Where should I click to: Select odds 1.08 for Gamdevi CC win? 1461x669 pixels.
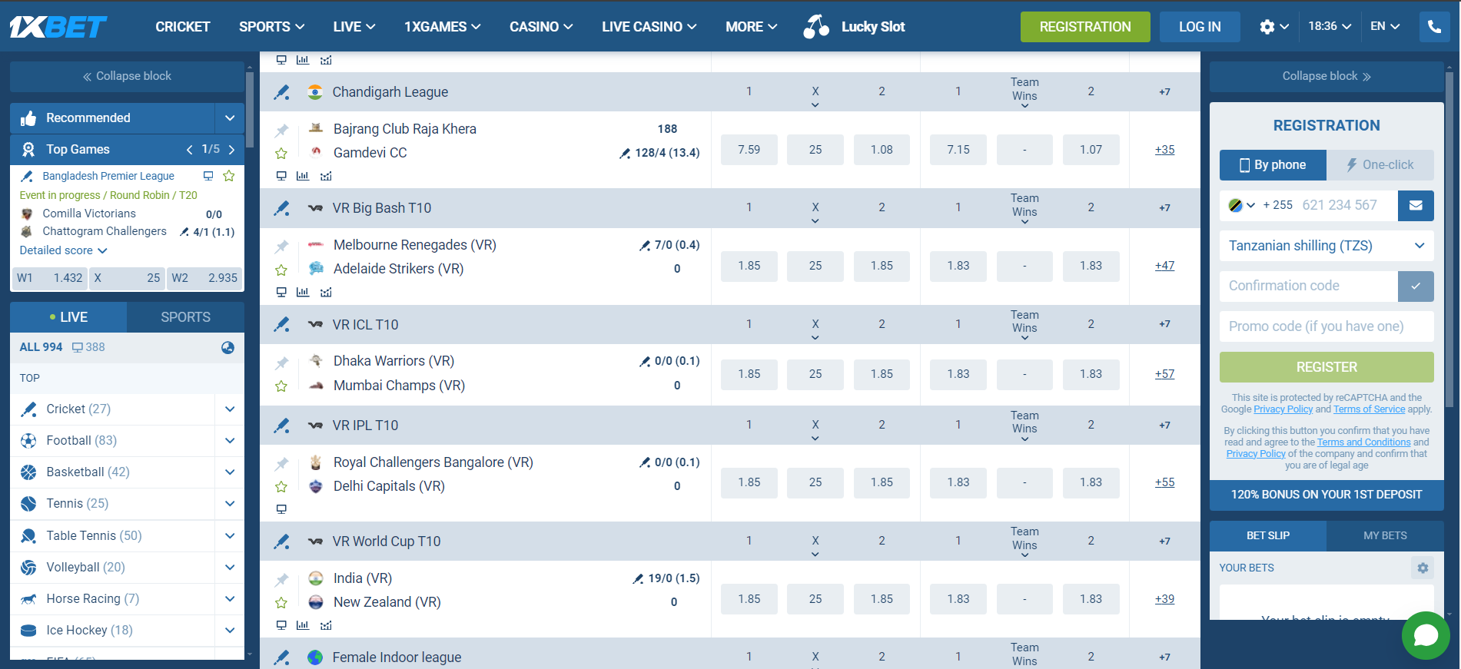coord(882,150)
